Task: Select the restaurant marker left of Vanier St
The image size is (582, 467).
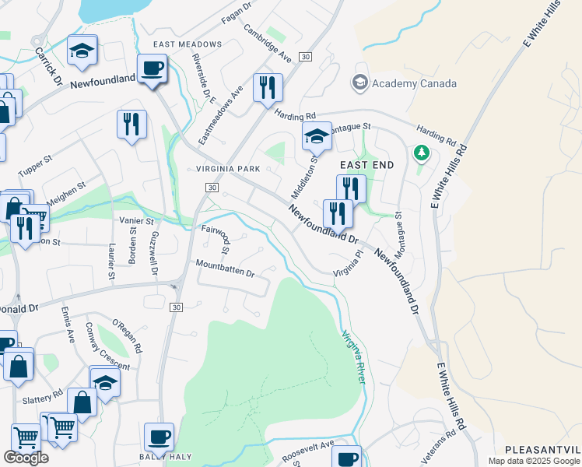Action: 25,230
